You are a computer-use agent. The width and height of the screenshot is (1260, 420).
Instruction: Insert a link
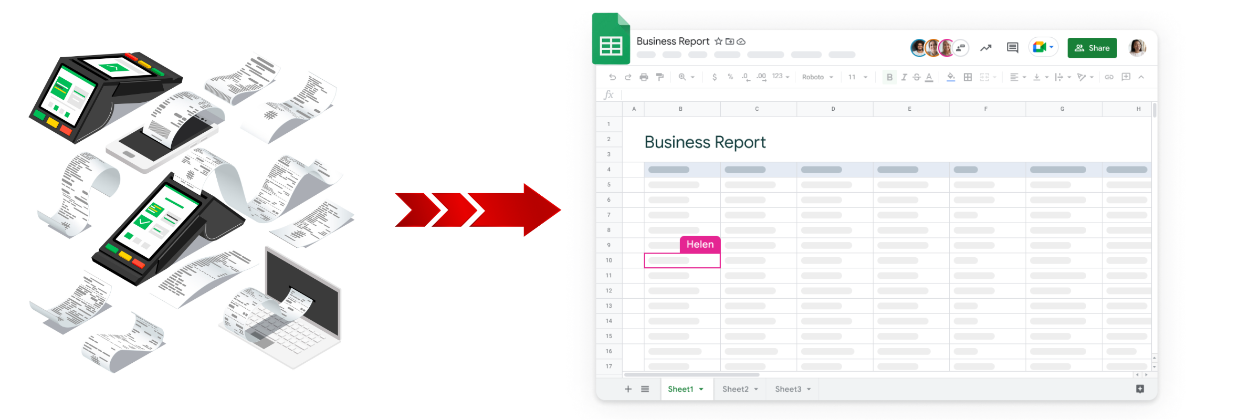click(1109, 77)
